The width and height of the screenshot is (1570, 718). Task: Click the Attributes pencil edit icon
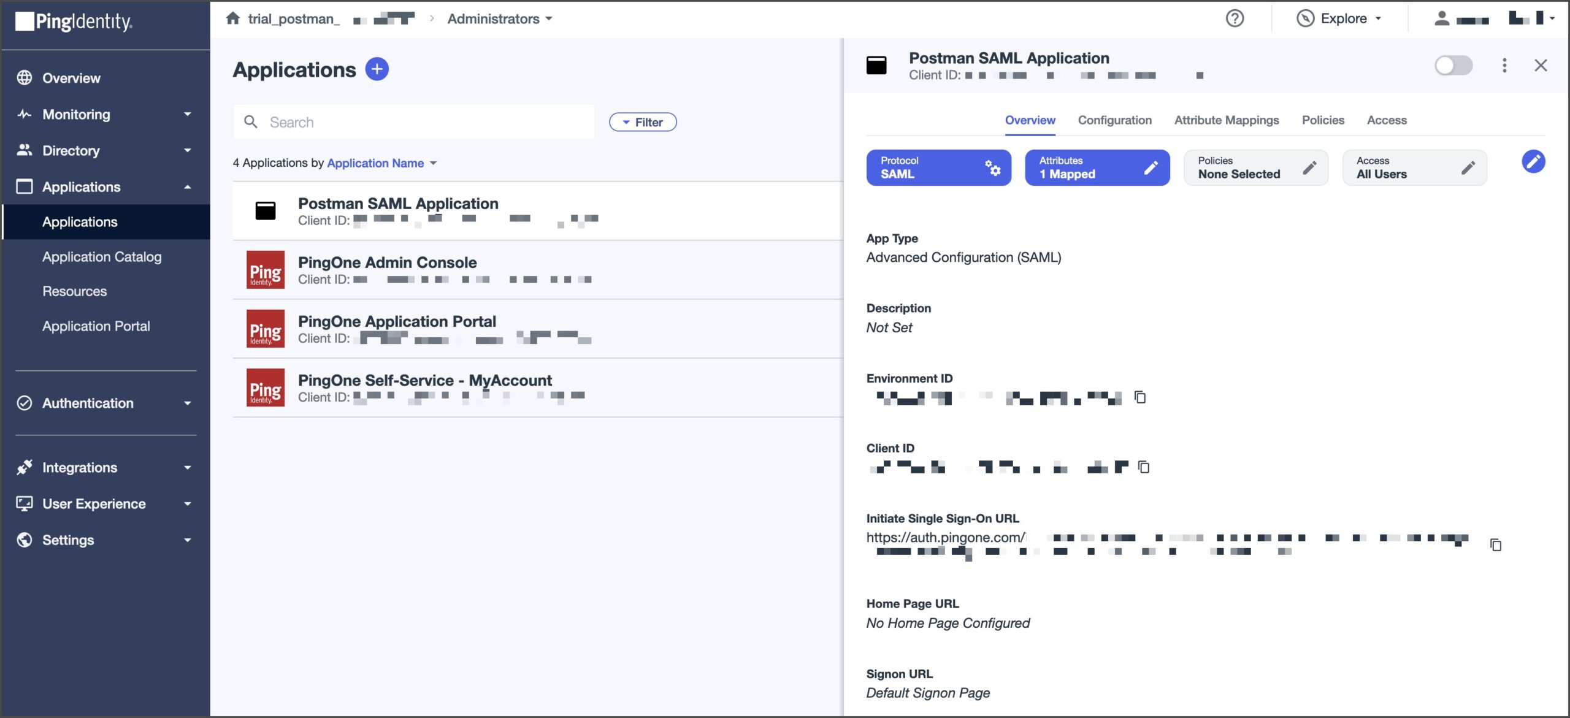coord(1151,167)
